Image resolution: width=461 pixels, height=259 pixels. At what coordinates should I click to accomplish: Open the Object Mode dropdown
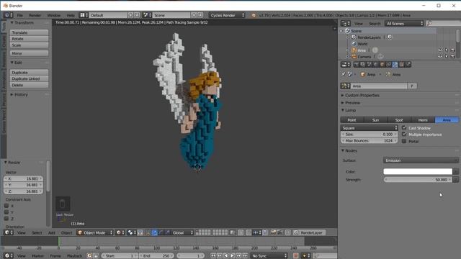pyautogui.click(x=95, y=232)
